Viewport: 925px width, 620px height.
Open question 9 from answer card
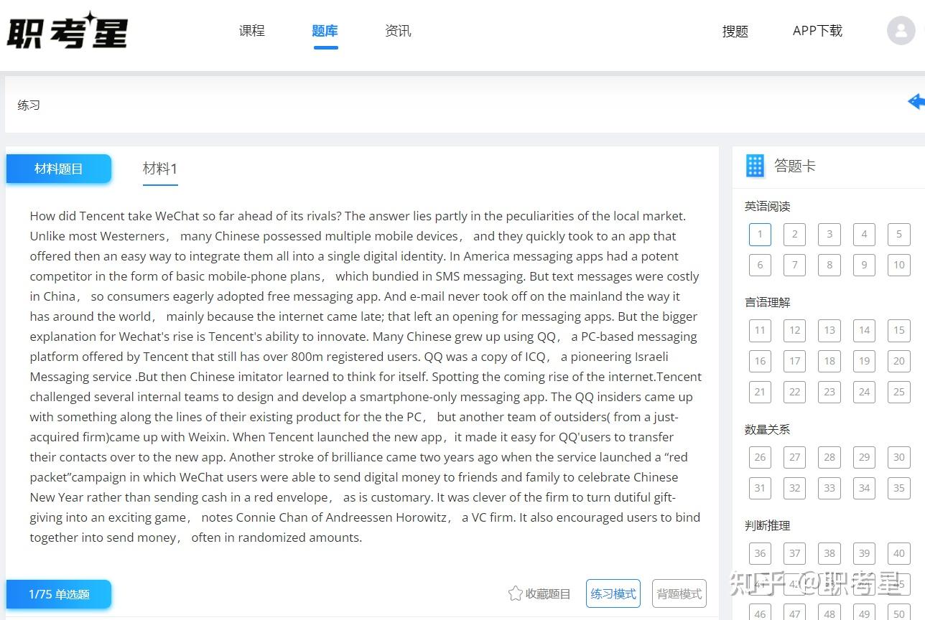[865, 265]
